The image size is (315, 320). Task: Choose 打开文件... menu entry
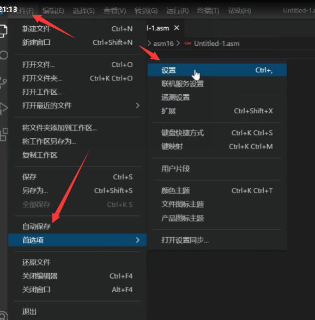(77, 65)
